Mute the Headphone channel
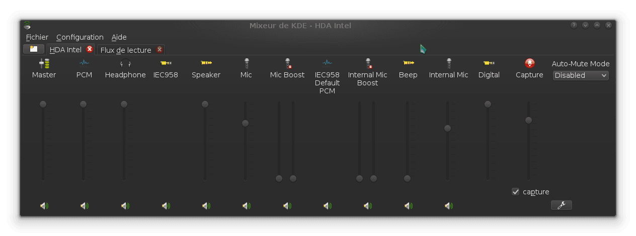 (125, 206)
